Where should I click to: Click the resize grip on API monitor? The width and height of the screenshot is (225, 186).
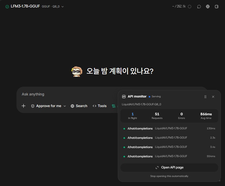point(219,181)
